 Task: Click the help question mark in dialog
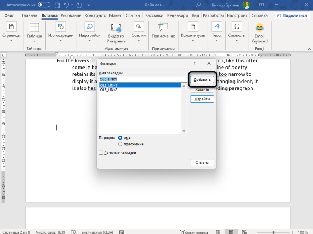click(x=194, y=64)
